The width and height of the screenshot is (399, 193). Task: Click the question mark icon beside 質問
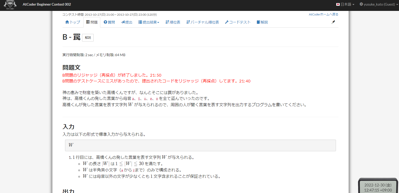(x=105, y=22)
